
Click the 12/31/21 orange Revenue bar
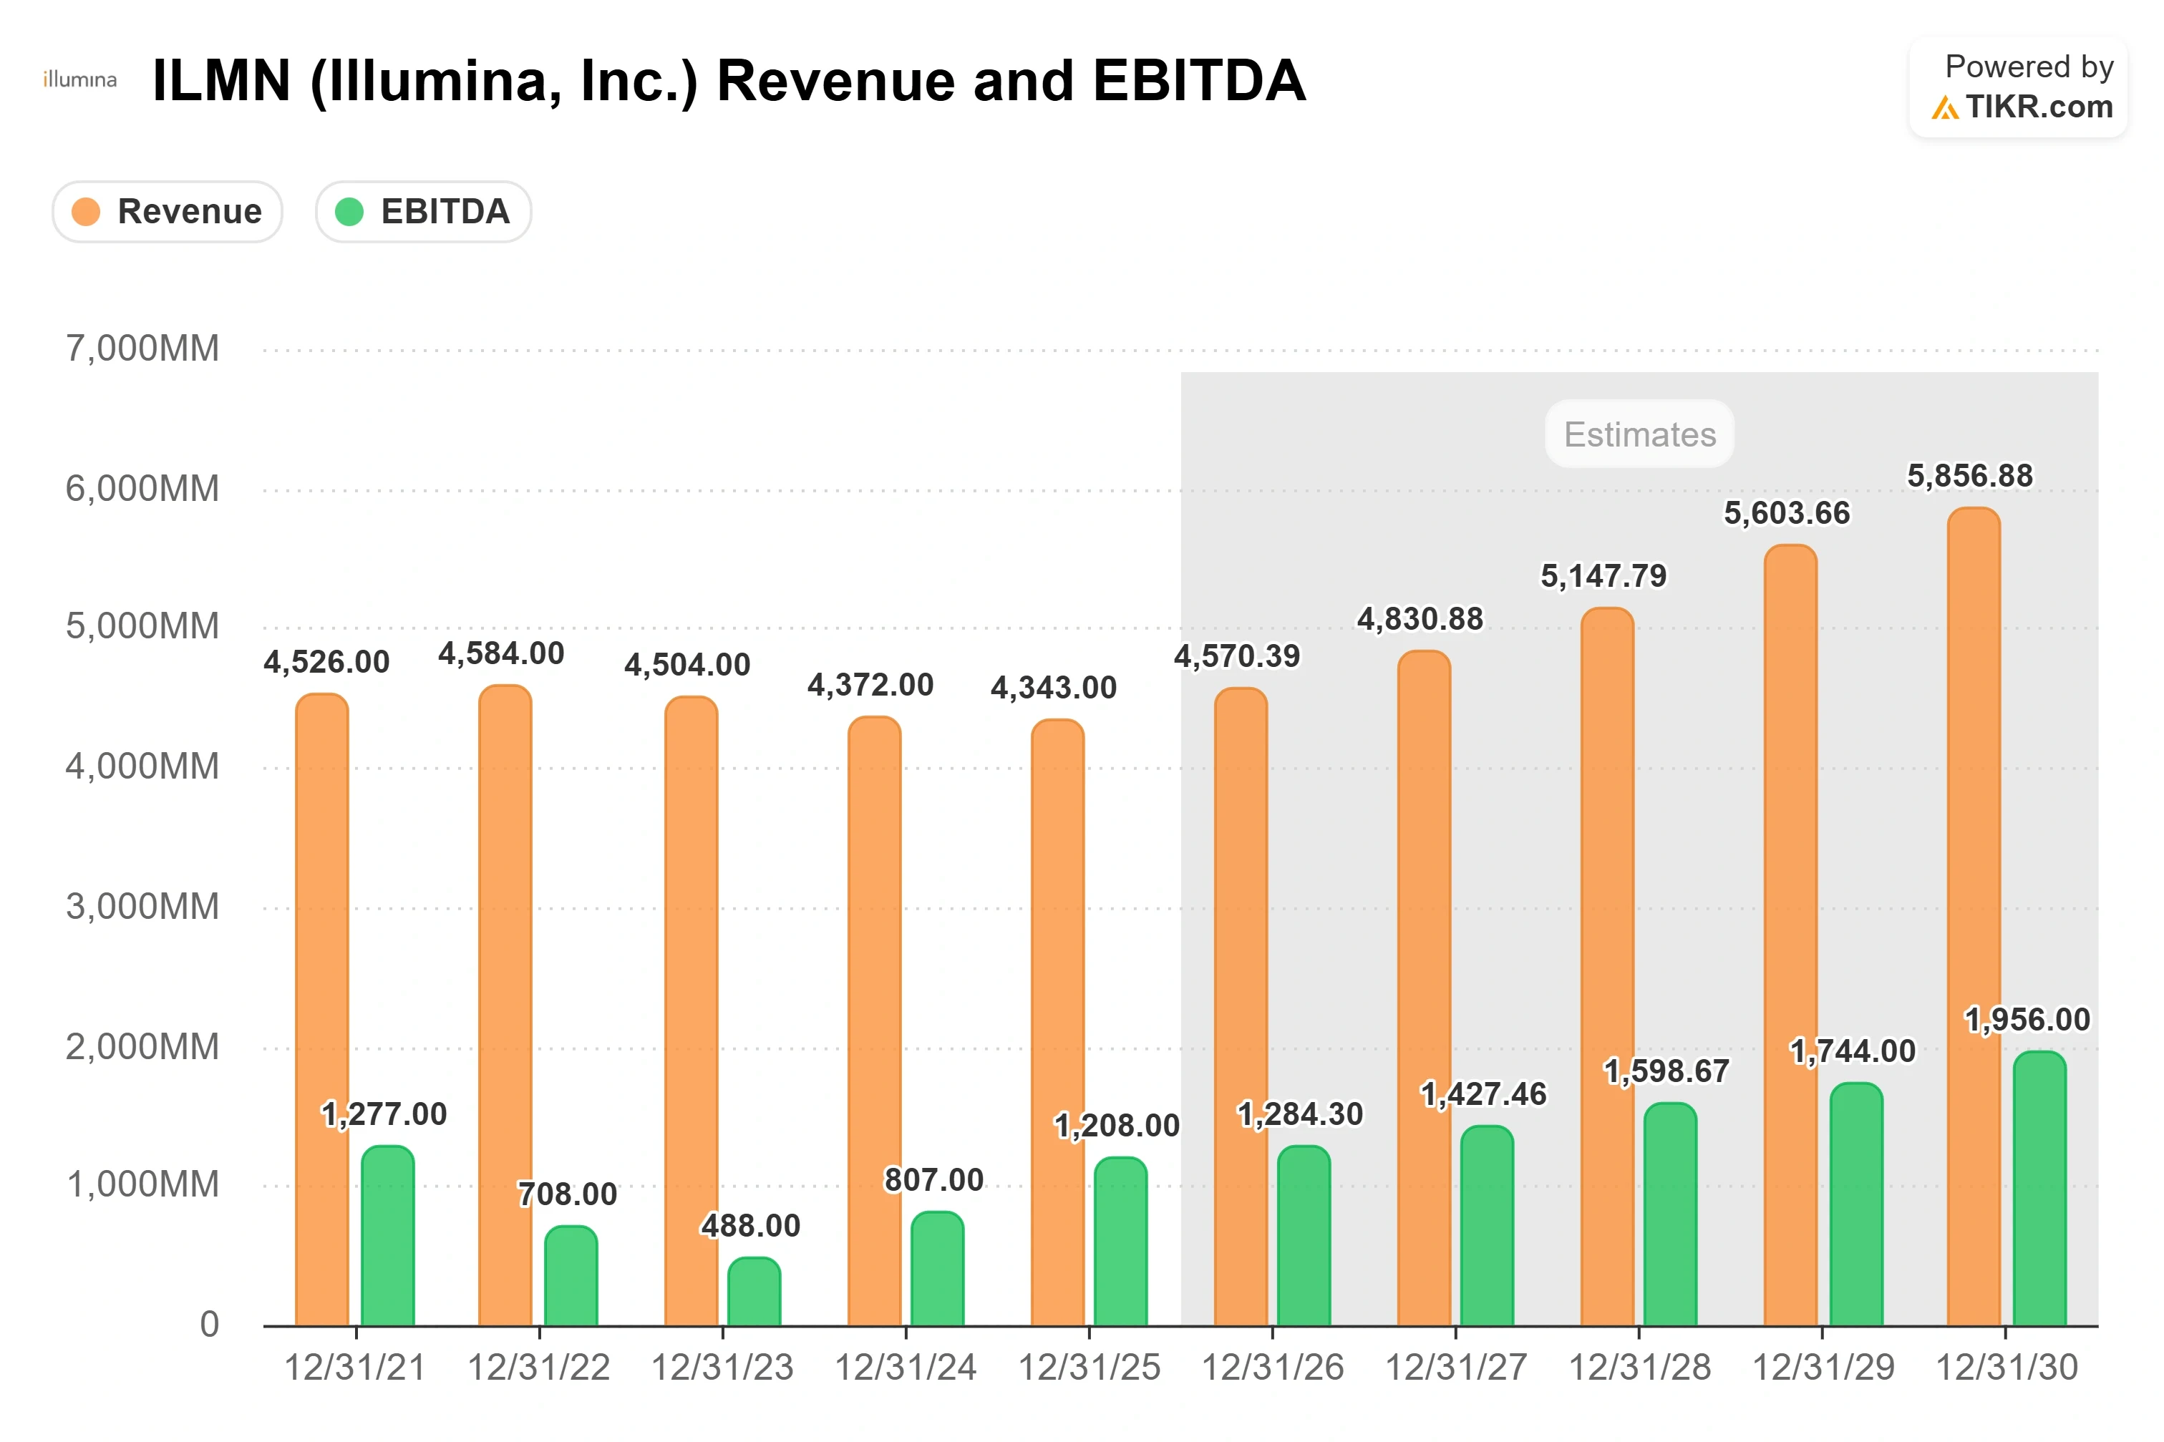[x=322, y=1009]
